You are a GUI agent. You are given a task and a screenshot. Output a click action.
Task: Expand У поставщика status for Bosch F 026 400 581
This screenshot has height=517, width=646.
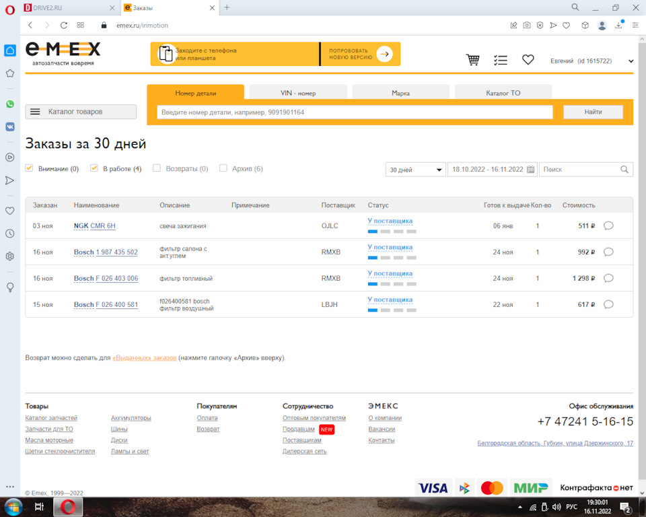pos(390,300)
